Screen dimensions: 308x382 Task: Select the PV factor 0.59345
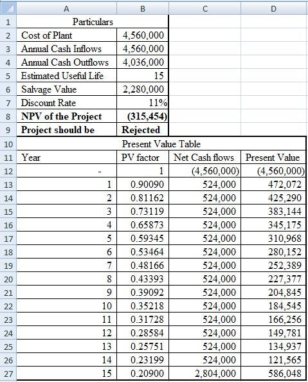point(143,239)
